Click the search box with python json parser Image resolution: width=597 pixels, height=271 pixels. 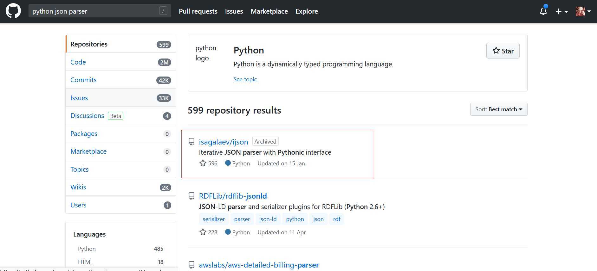click(x=100, y=11)
